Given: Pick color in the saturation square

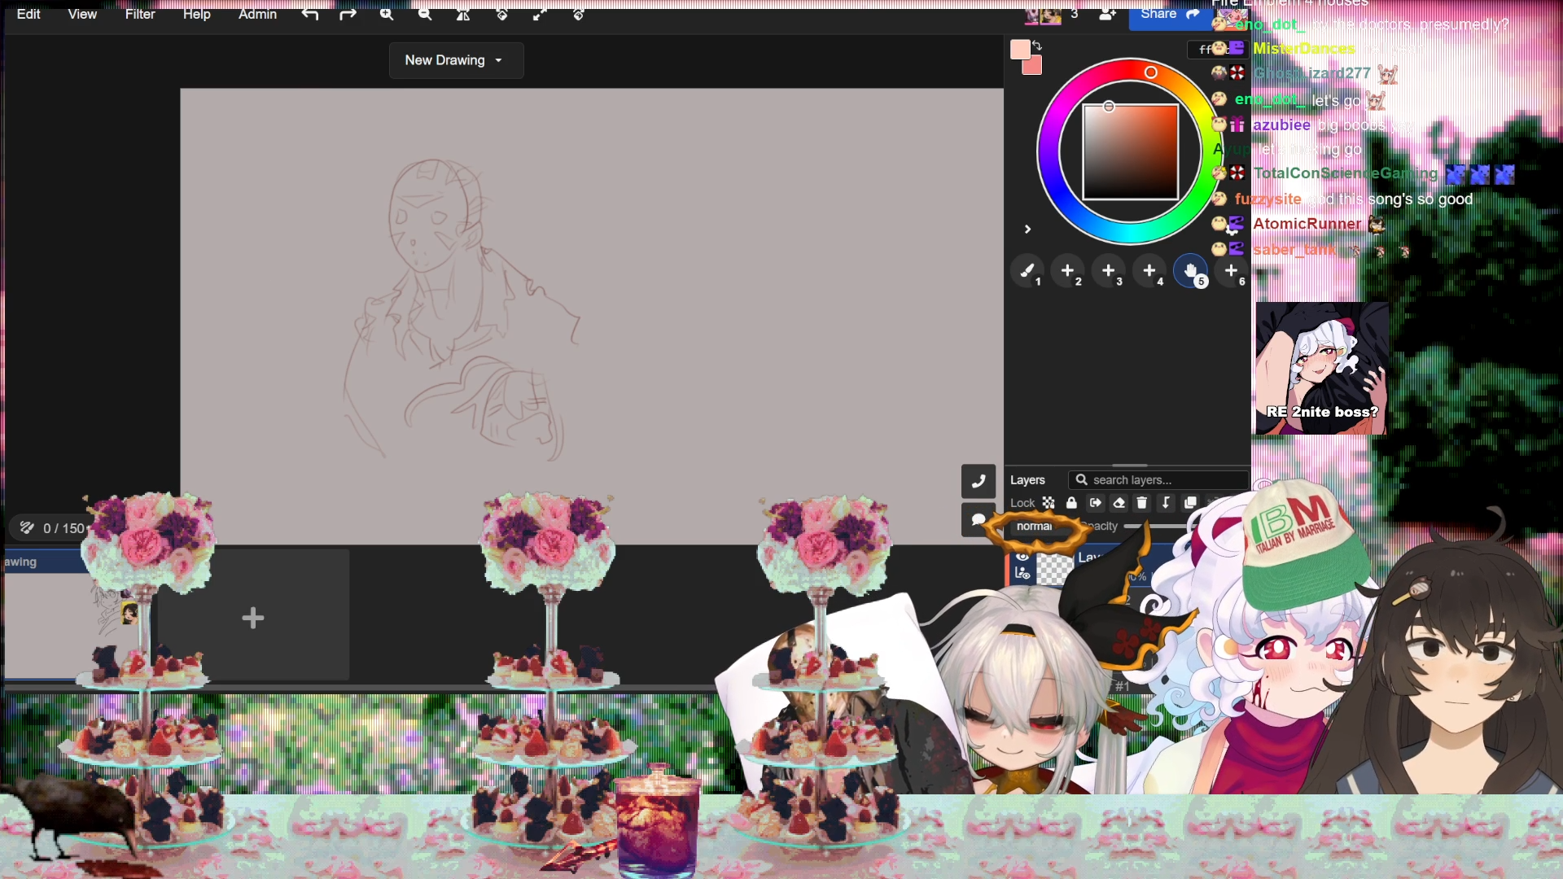Looking at the screenshot, I should (x=1130, y=152).
